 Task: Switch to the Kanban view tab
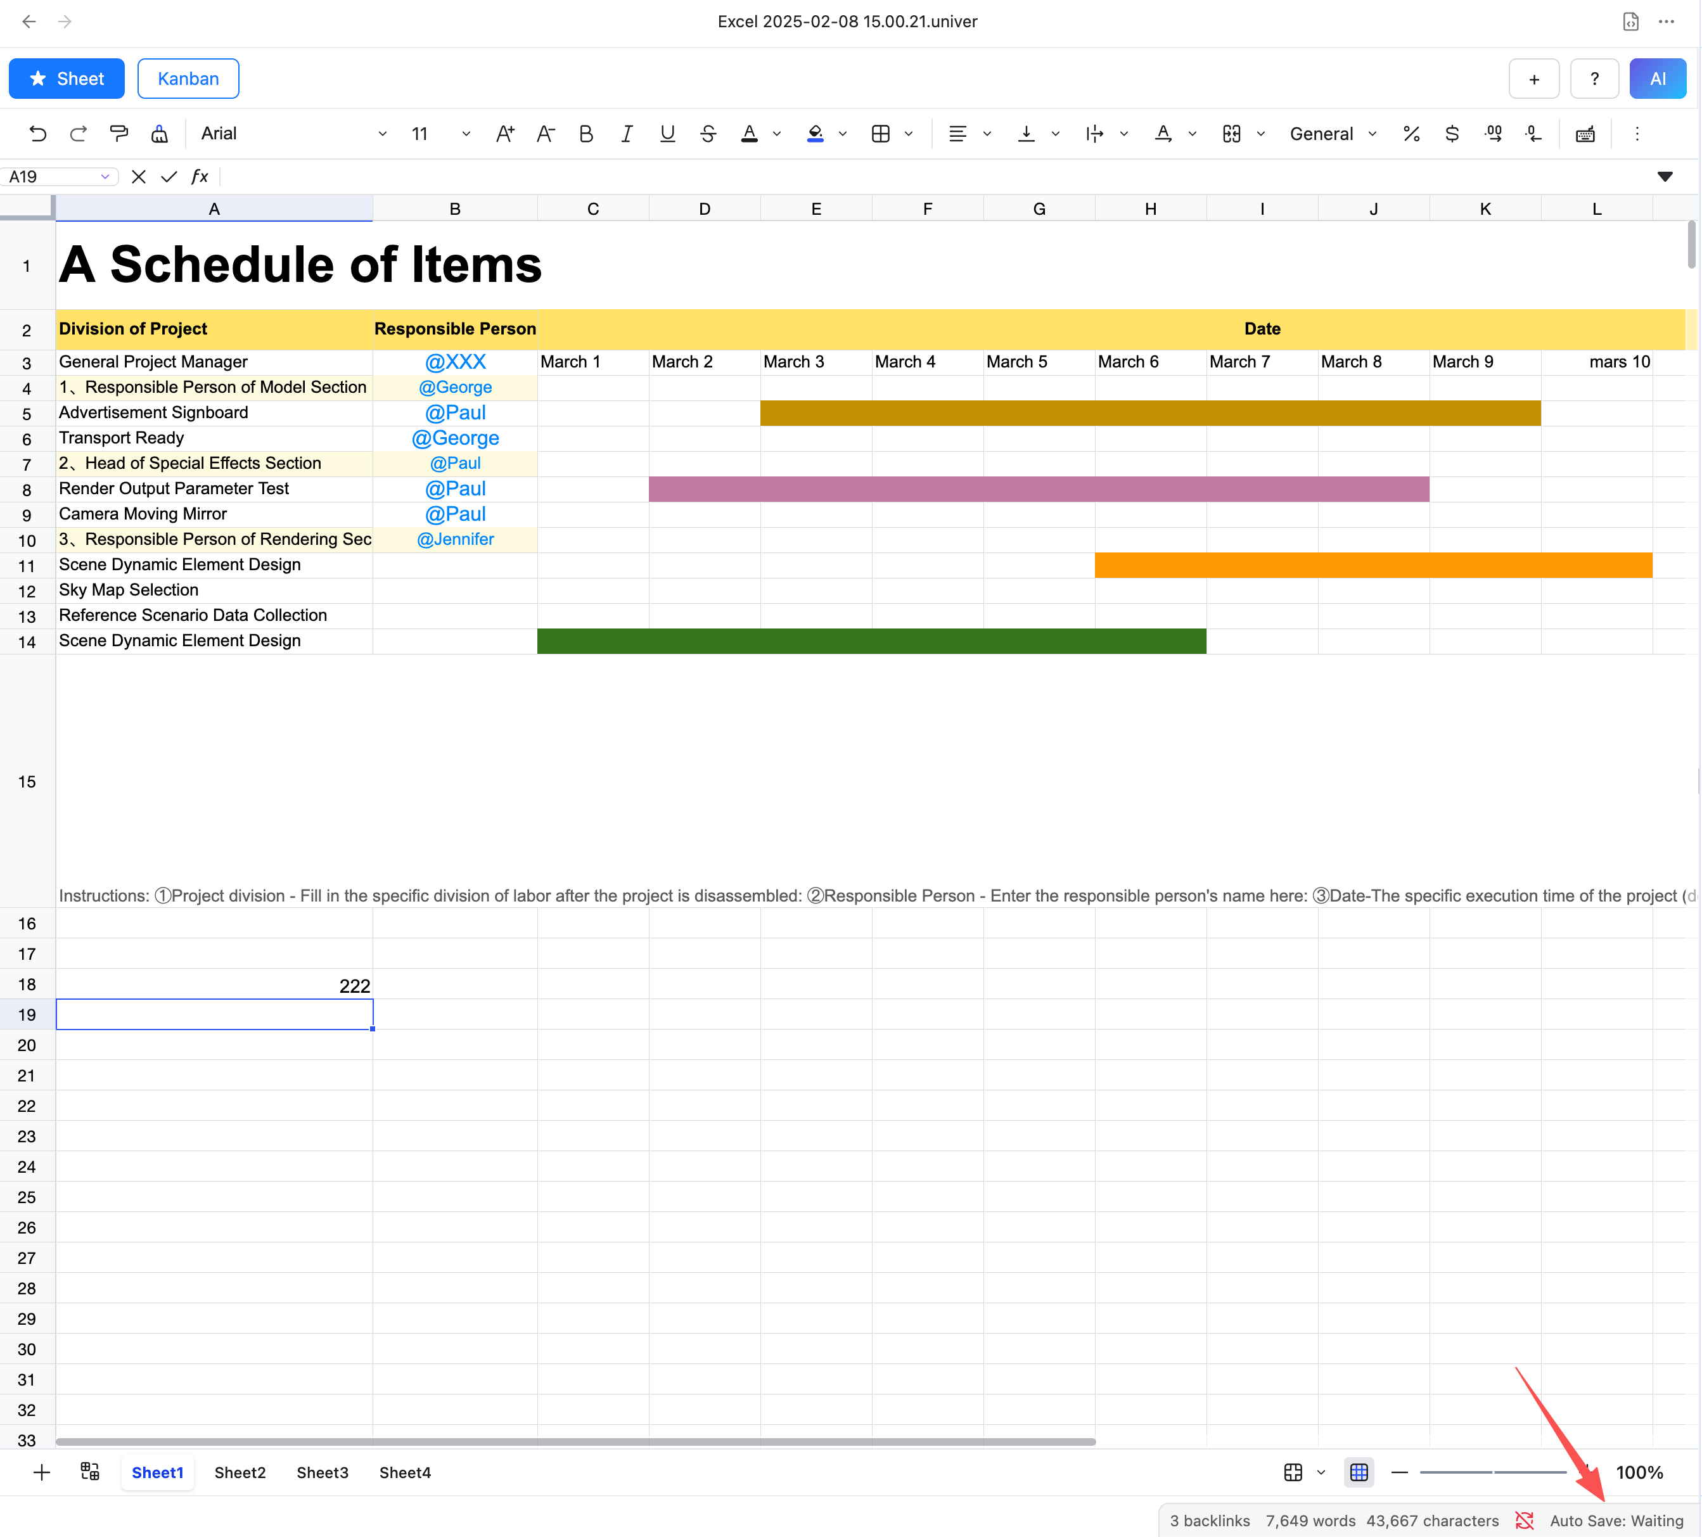tap(188, 79)
